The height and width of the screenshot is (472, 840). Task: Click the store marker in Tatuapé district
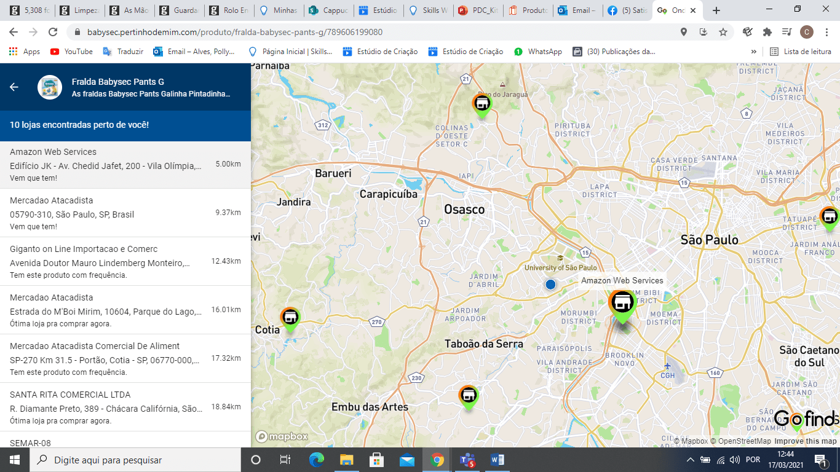830,219
